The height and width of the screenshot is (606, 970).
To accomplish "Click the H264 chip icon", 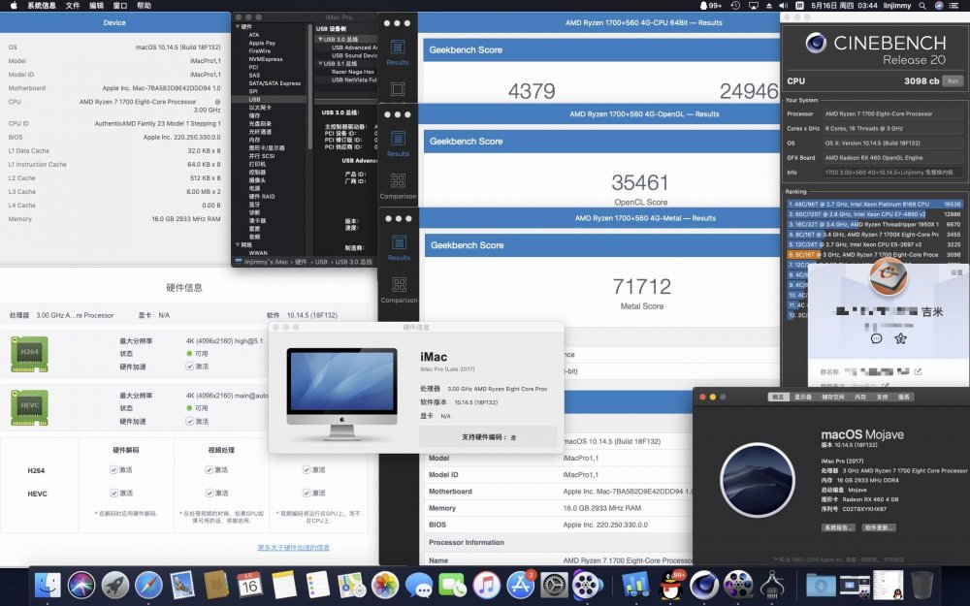I will [29, 354].
